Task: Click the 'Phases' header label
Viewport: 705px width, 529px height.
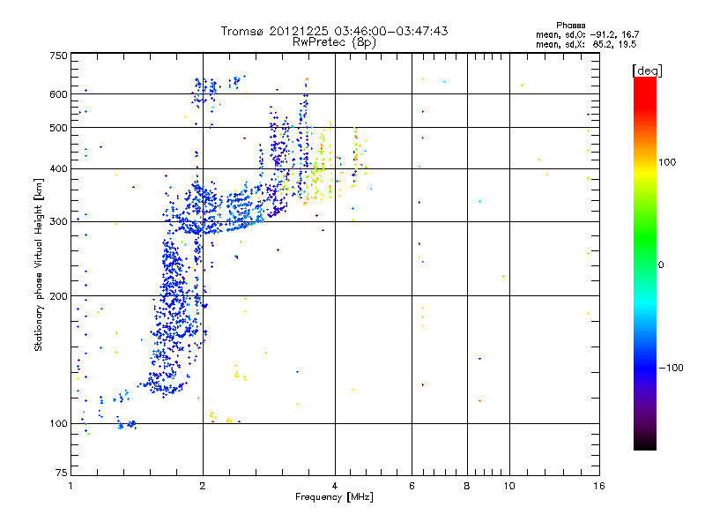Action: [570, 26]
